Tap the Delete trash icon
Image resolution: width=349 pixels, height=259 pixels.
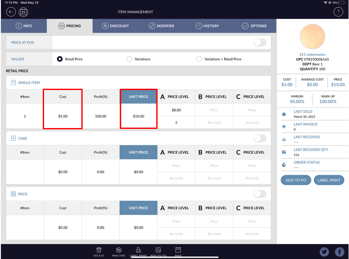(x=99, y=251)
